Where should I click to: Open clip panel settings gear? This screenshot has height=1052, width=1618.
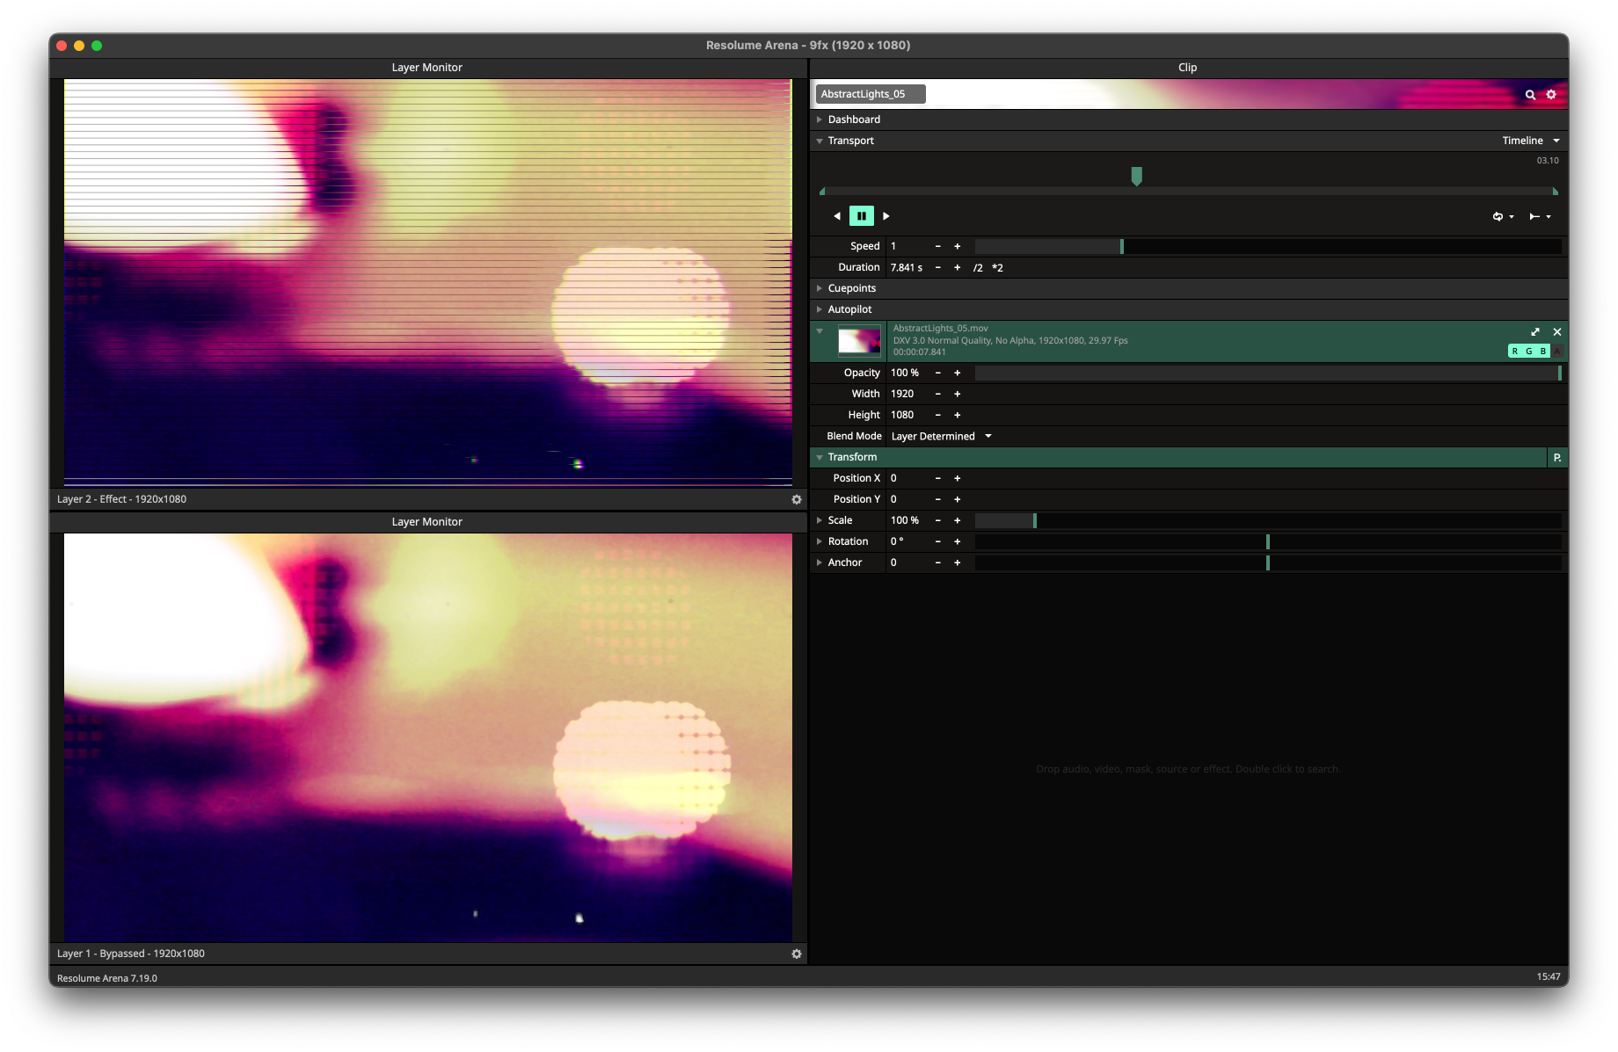pos(1551,95)
